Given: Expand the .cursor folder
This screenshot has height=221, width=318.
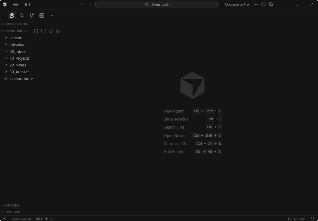Looking at the screenshot, I should [32, 38].
